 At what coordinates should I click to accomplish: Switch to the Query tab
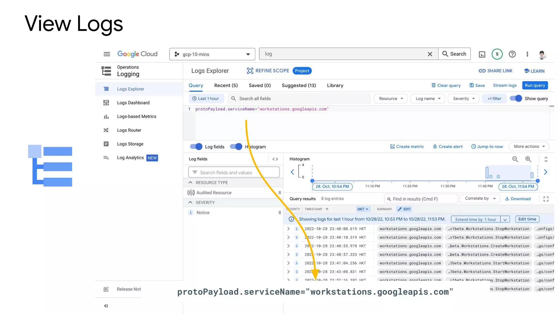tap(196, 86)
